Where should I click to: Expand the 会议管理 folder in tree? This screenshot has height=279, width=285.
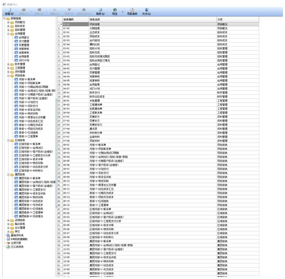pos(8,228)
